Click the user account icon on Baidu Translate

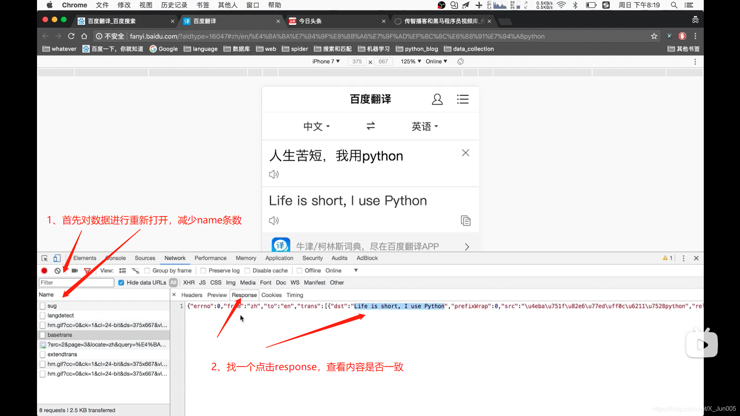(x=437, y=99)
